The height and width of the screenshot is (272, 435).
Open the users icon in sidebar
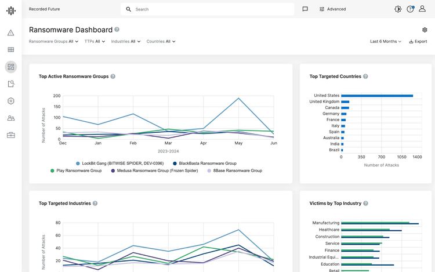(11, 118)
